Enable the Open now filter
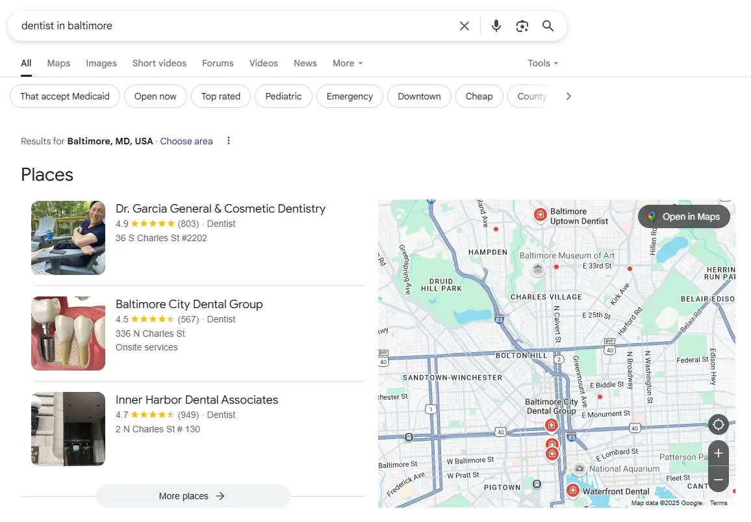 [x=155, y=96]
